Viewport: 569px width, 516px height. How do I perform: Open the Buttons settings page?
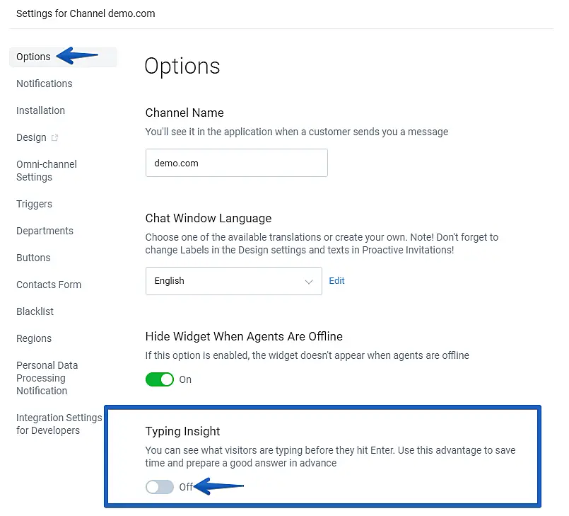[x=33, y=258]
